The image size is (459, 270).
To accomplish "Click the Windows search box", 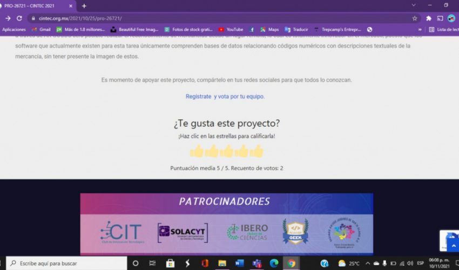I will [x=67, y=264].
